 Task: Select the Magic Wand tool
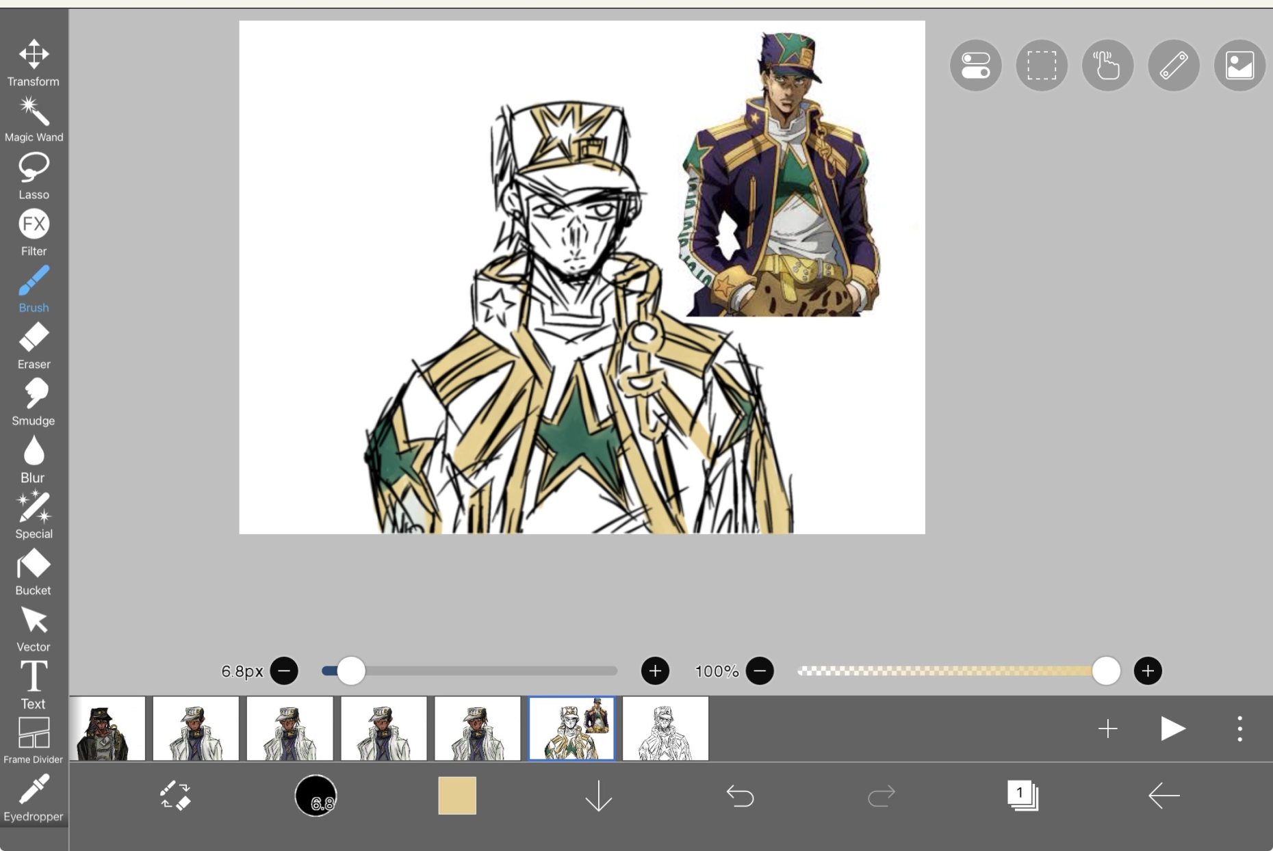click(x=33, y=119)
